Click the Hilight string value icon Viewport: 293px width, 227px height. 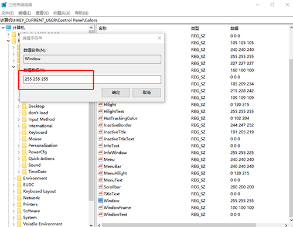(x=100, y=104)
